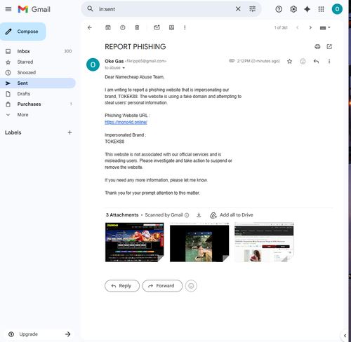Open input tools dropdown

[325, 28]
